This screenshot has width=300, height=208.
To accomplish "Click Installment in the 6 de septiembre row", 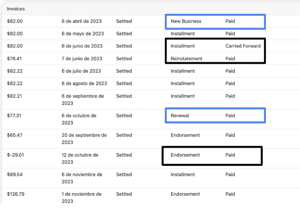I will click(x=183, y=96).
